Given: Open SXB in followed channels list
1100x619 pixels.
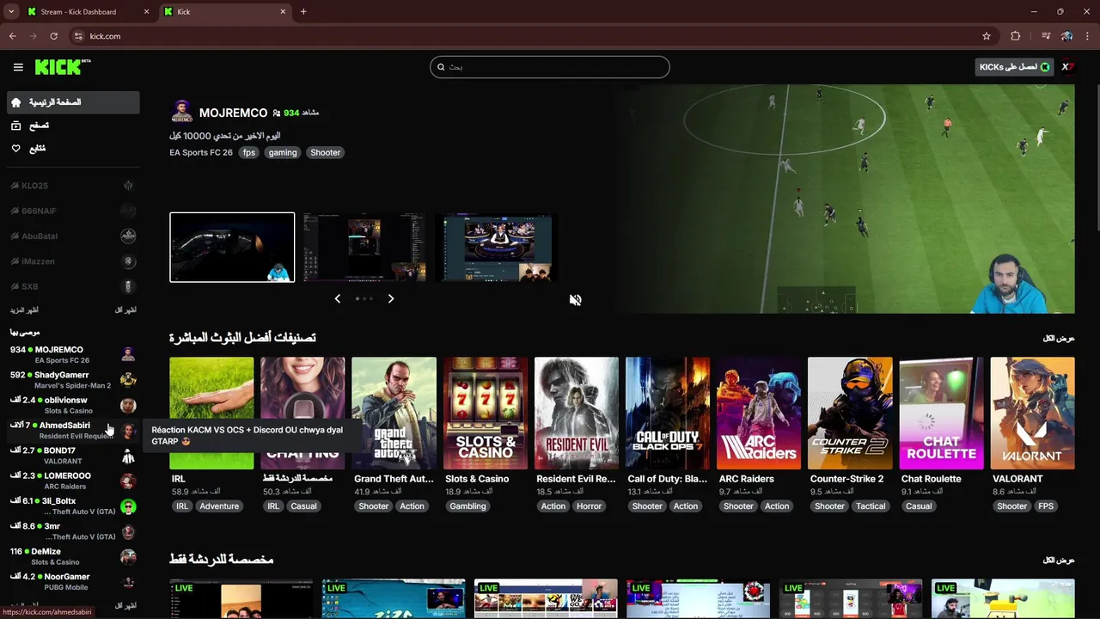Looking at the screenshot, I should tap(72, 286).
